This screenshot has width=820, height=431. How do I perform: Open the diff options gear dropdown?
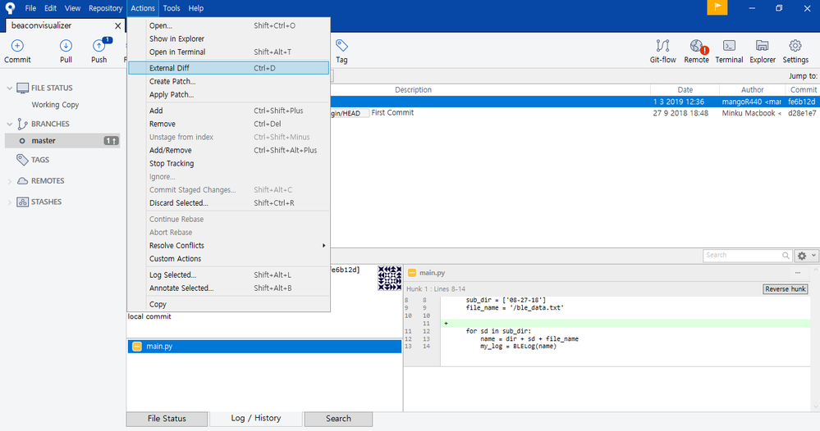pyautogui.click(x=806, y=256)
